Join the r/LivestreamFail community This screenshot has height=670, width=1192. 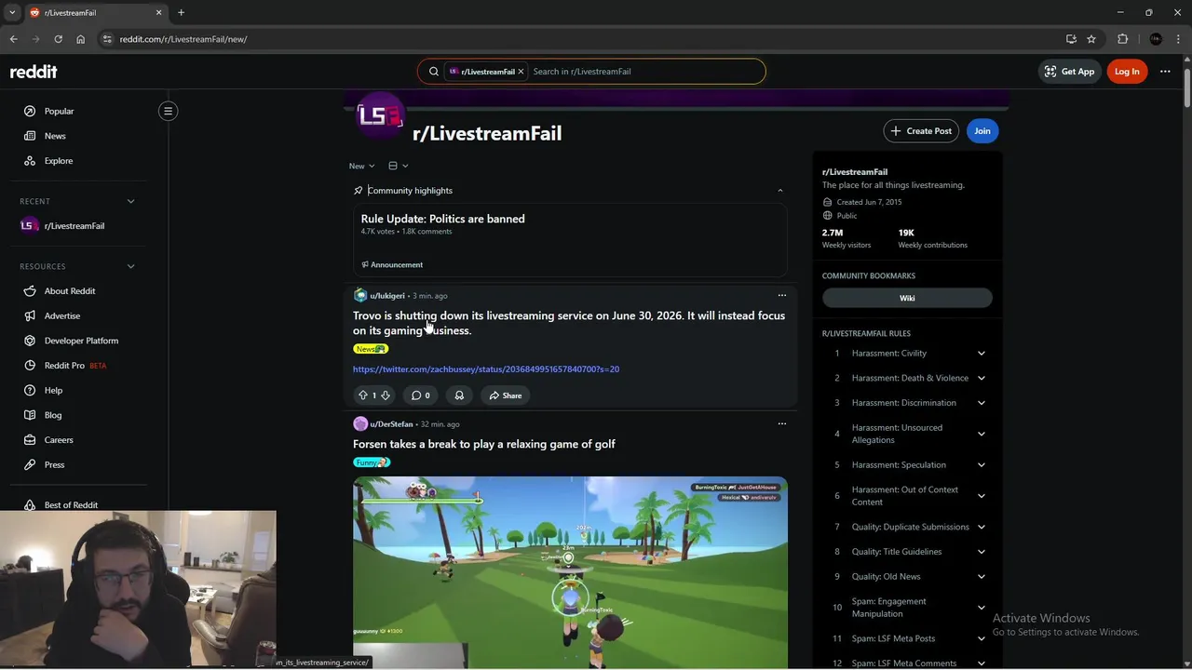point(982,131)
